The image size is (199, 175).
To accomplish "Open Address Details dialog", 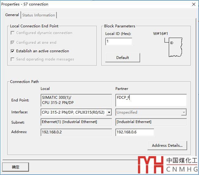I will (167, 146).
